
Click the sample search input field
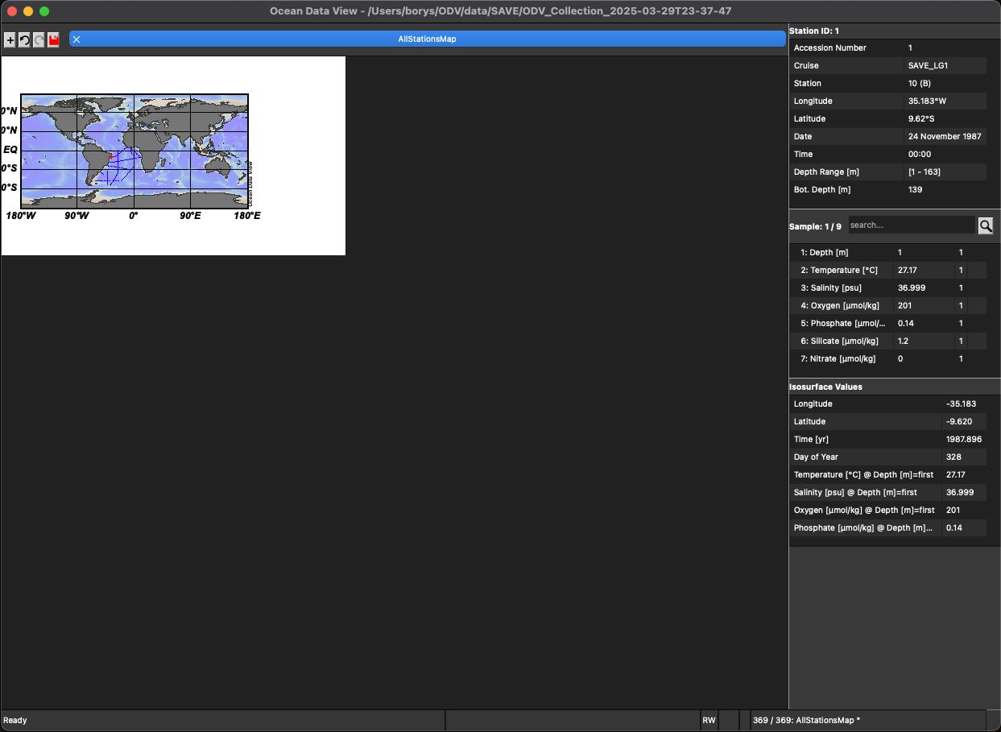point(912,225)
